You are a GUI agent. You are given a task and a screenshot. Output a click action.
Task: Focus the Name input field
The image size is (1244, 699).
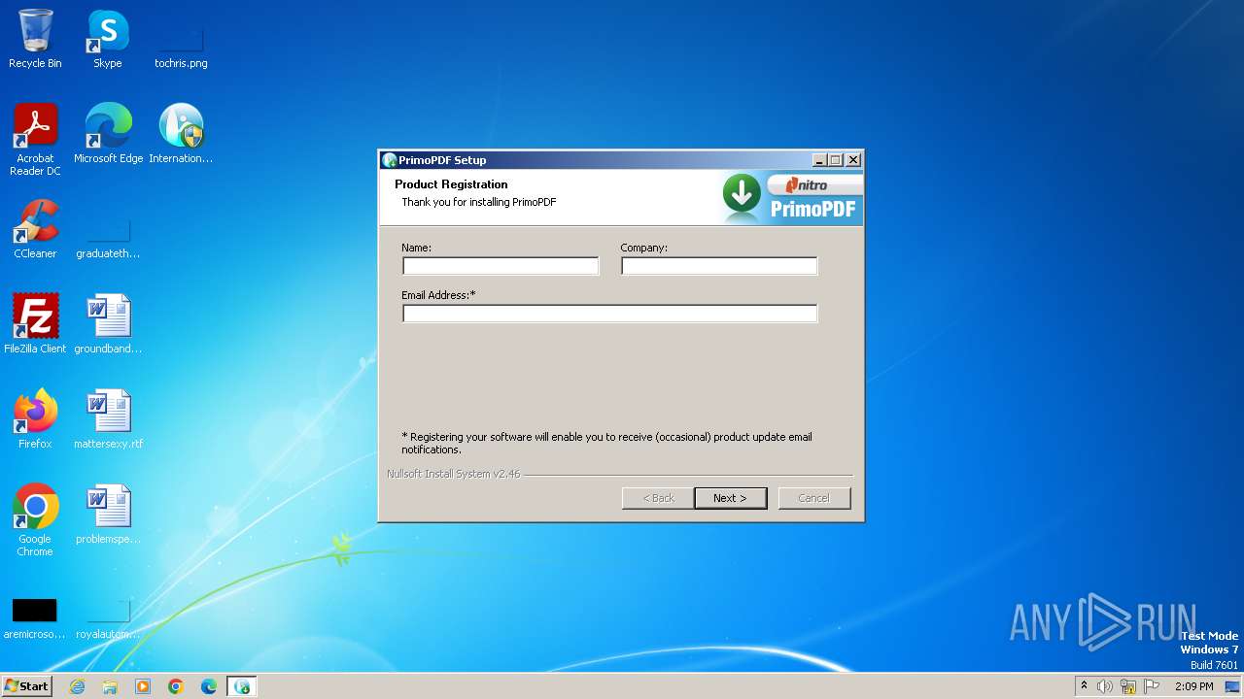coord(501,266)
